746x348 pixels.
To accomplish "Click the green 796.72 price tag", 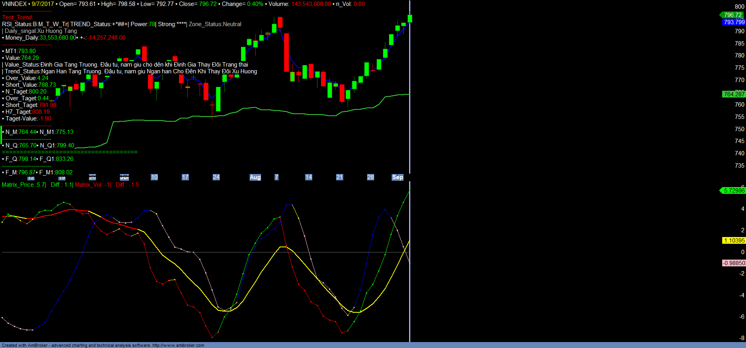I will [x=733, y=15].
